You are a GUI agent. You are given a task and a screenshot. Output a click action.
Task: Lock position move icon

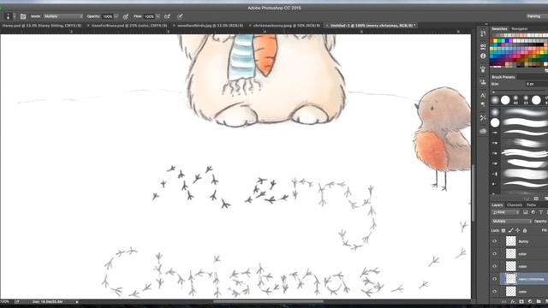coord(517,230)
